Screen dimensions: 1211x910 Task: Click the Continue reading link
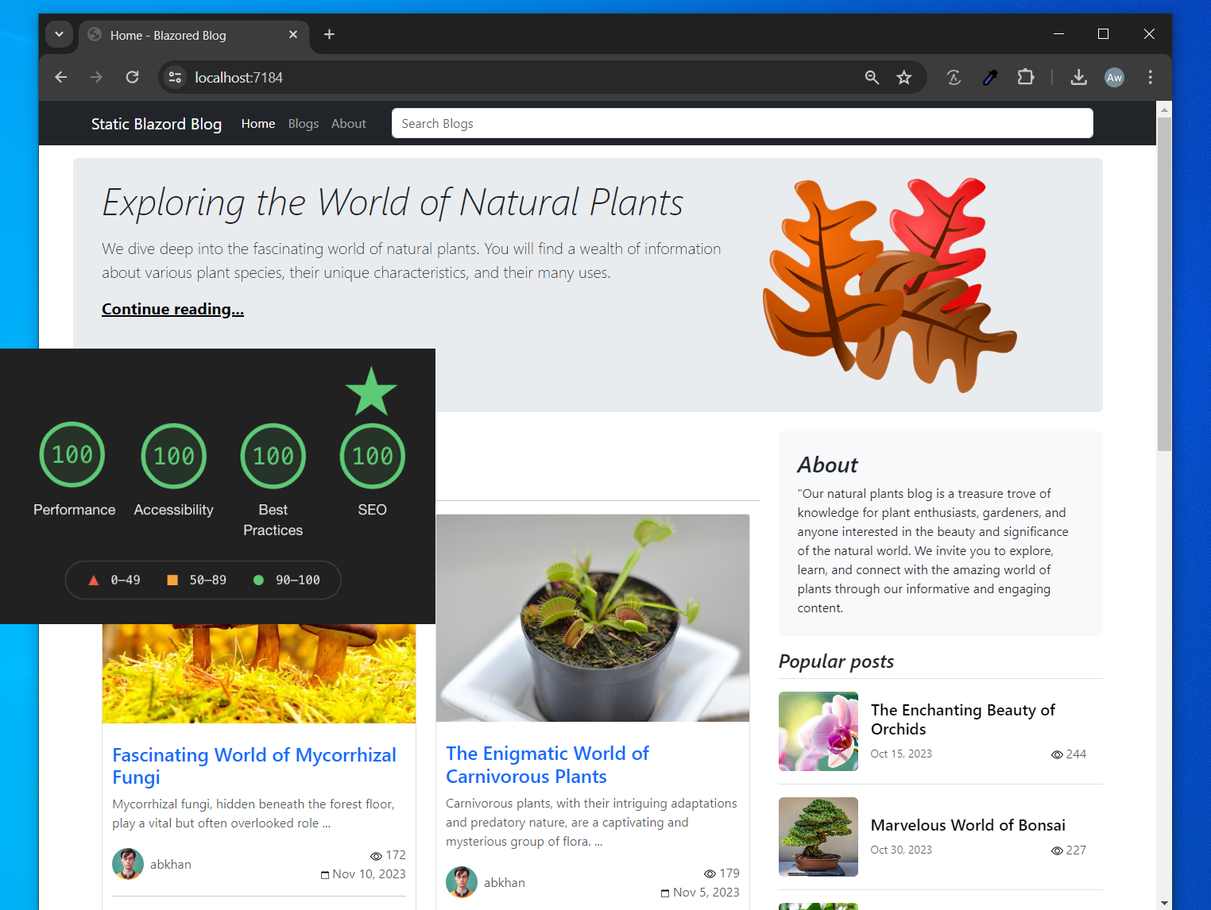172,309
